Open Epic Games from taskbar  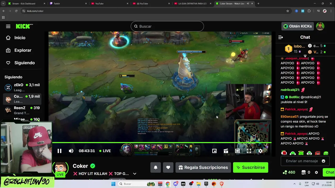tap(206, 184)
